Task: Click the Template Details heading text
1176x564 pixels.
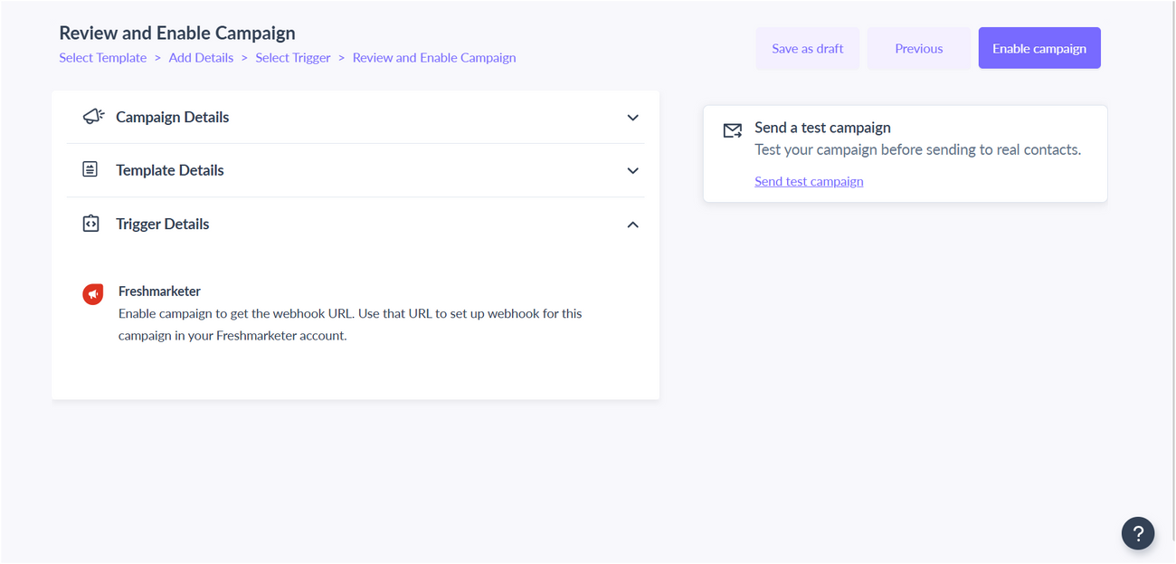Action: point(169,170)
